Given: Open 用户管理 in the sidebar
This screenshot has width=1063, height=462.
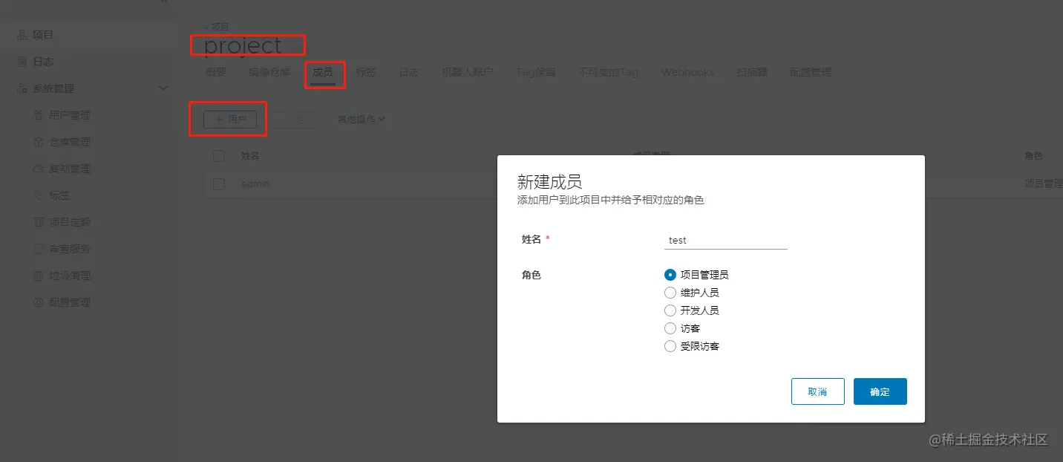Looking at the screenshot, I should pos(70,115).
